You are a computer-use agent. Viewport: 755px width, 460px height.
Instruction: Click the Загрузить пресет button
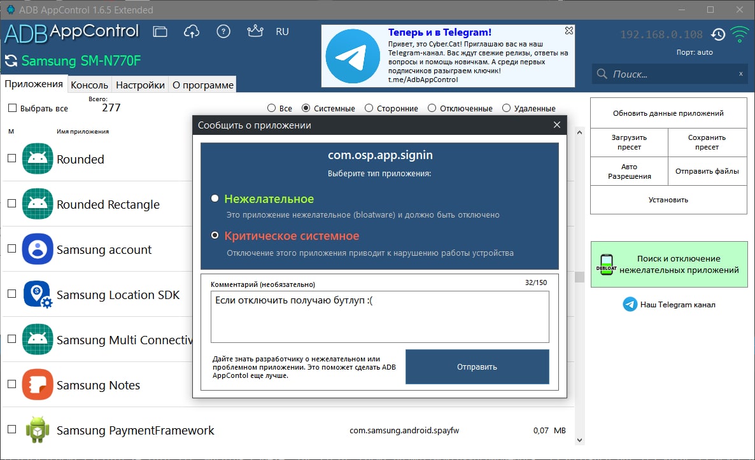[630, 143]
